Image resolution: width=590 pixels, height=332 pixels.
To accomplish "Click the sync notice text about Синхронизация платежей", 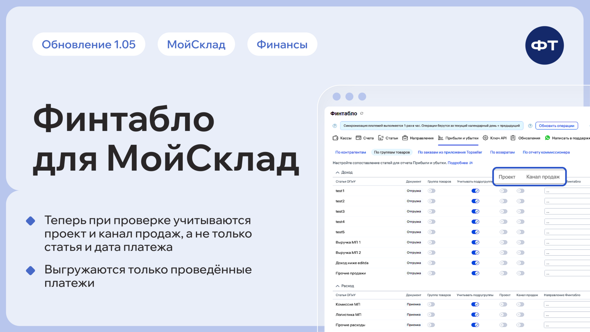I will click(432, 126).
